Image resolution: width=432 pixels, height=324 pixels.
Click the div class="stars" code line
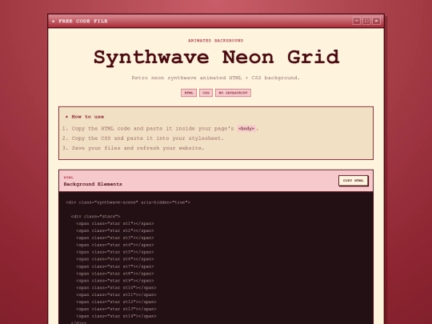(95, 216)
